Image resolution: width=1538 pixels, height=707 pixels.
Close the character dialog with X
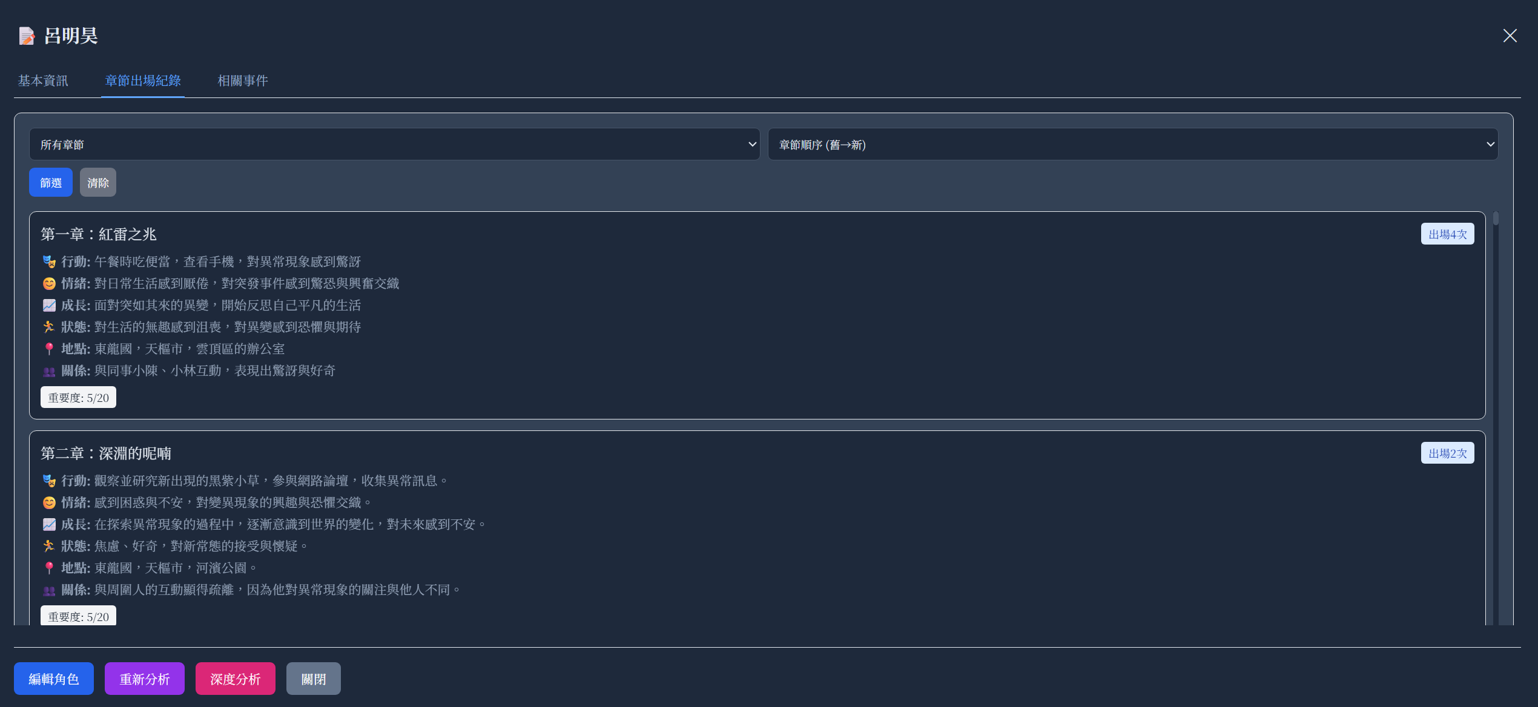pyautogui.click(x=1510, y=36)
